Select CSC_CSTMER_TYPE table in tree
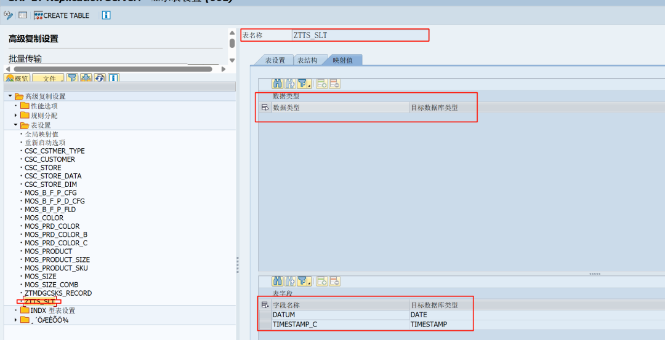 (x=55, y=151)
